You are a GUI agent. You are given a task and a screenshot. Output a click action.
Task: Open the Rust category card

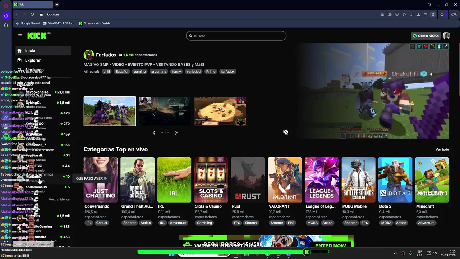click(x=248, y=180)
